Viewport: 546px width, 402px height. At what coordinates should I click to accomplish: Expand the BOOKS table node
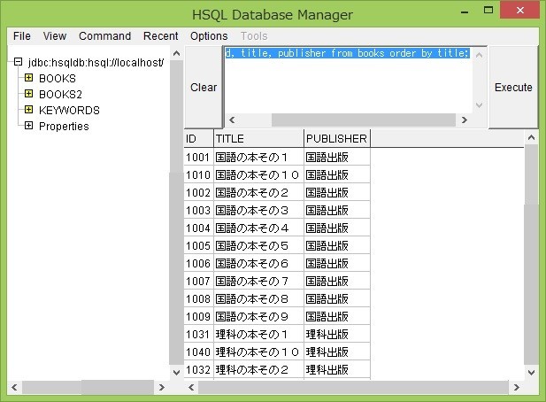coord(28,78)
